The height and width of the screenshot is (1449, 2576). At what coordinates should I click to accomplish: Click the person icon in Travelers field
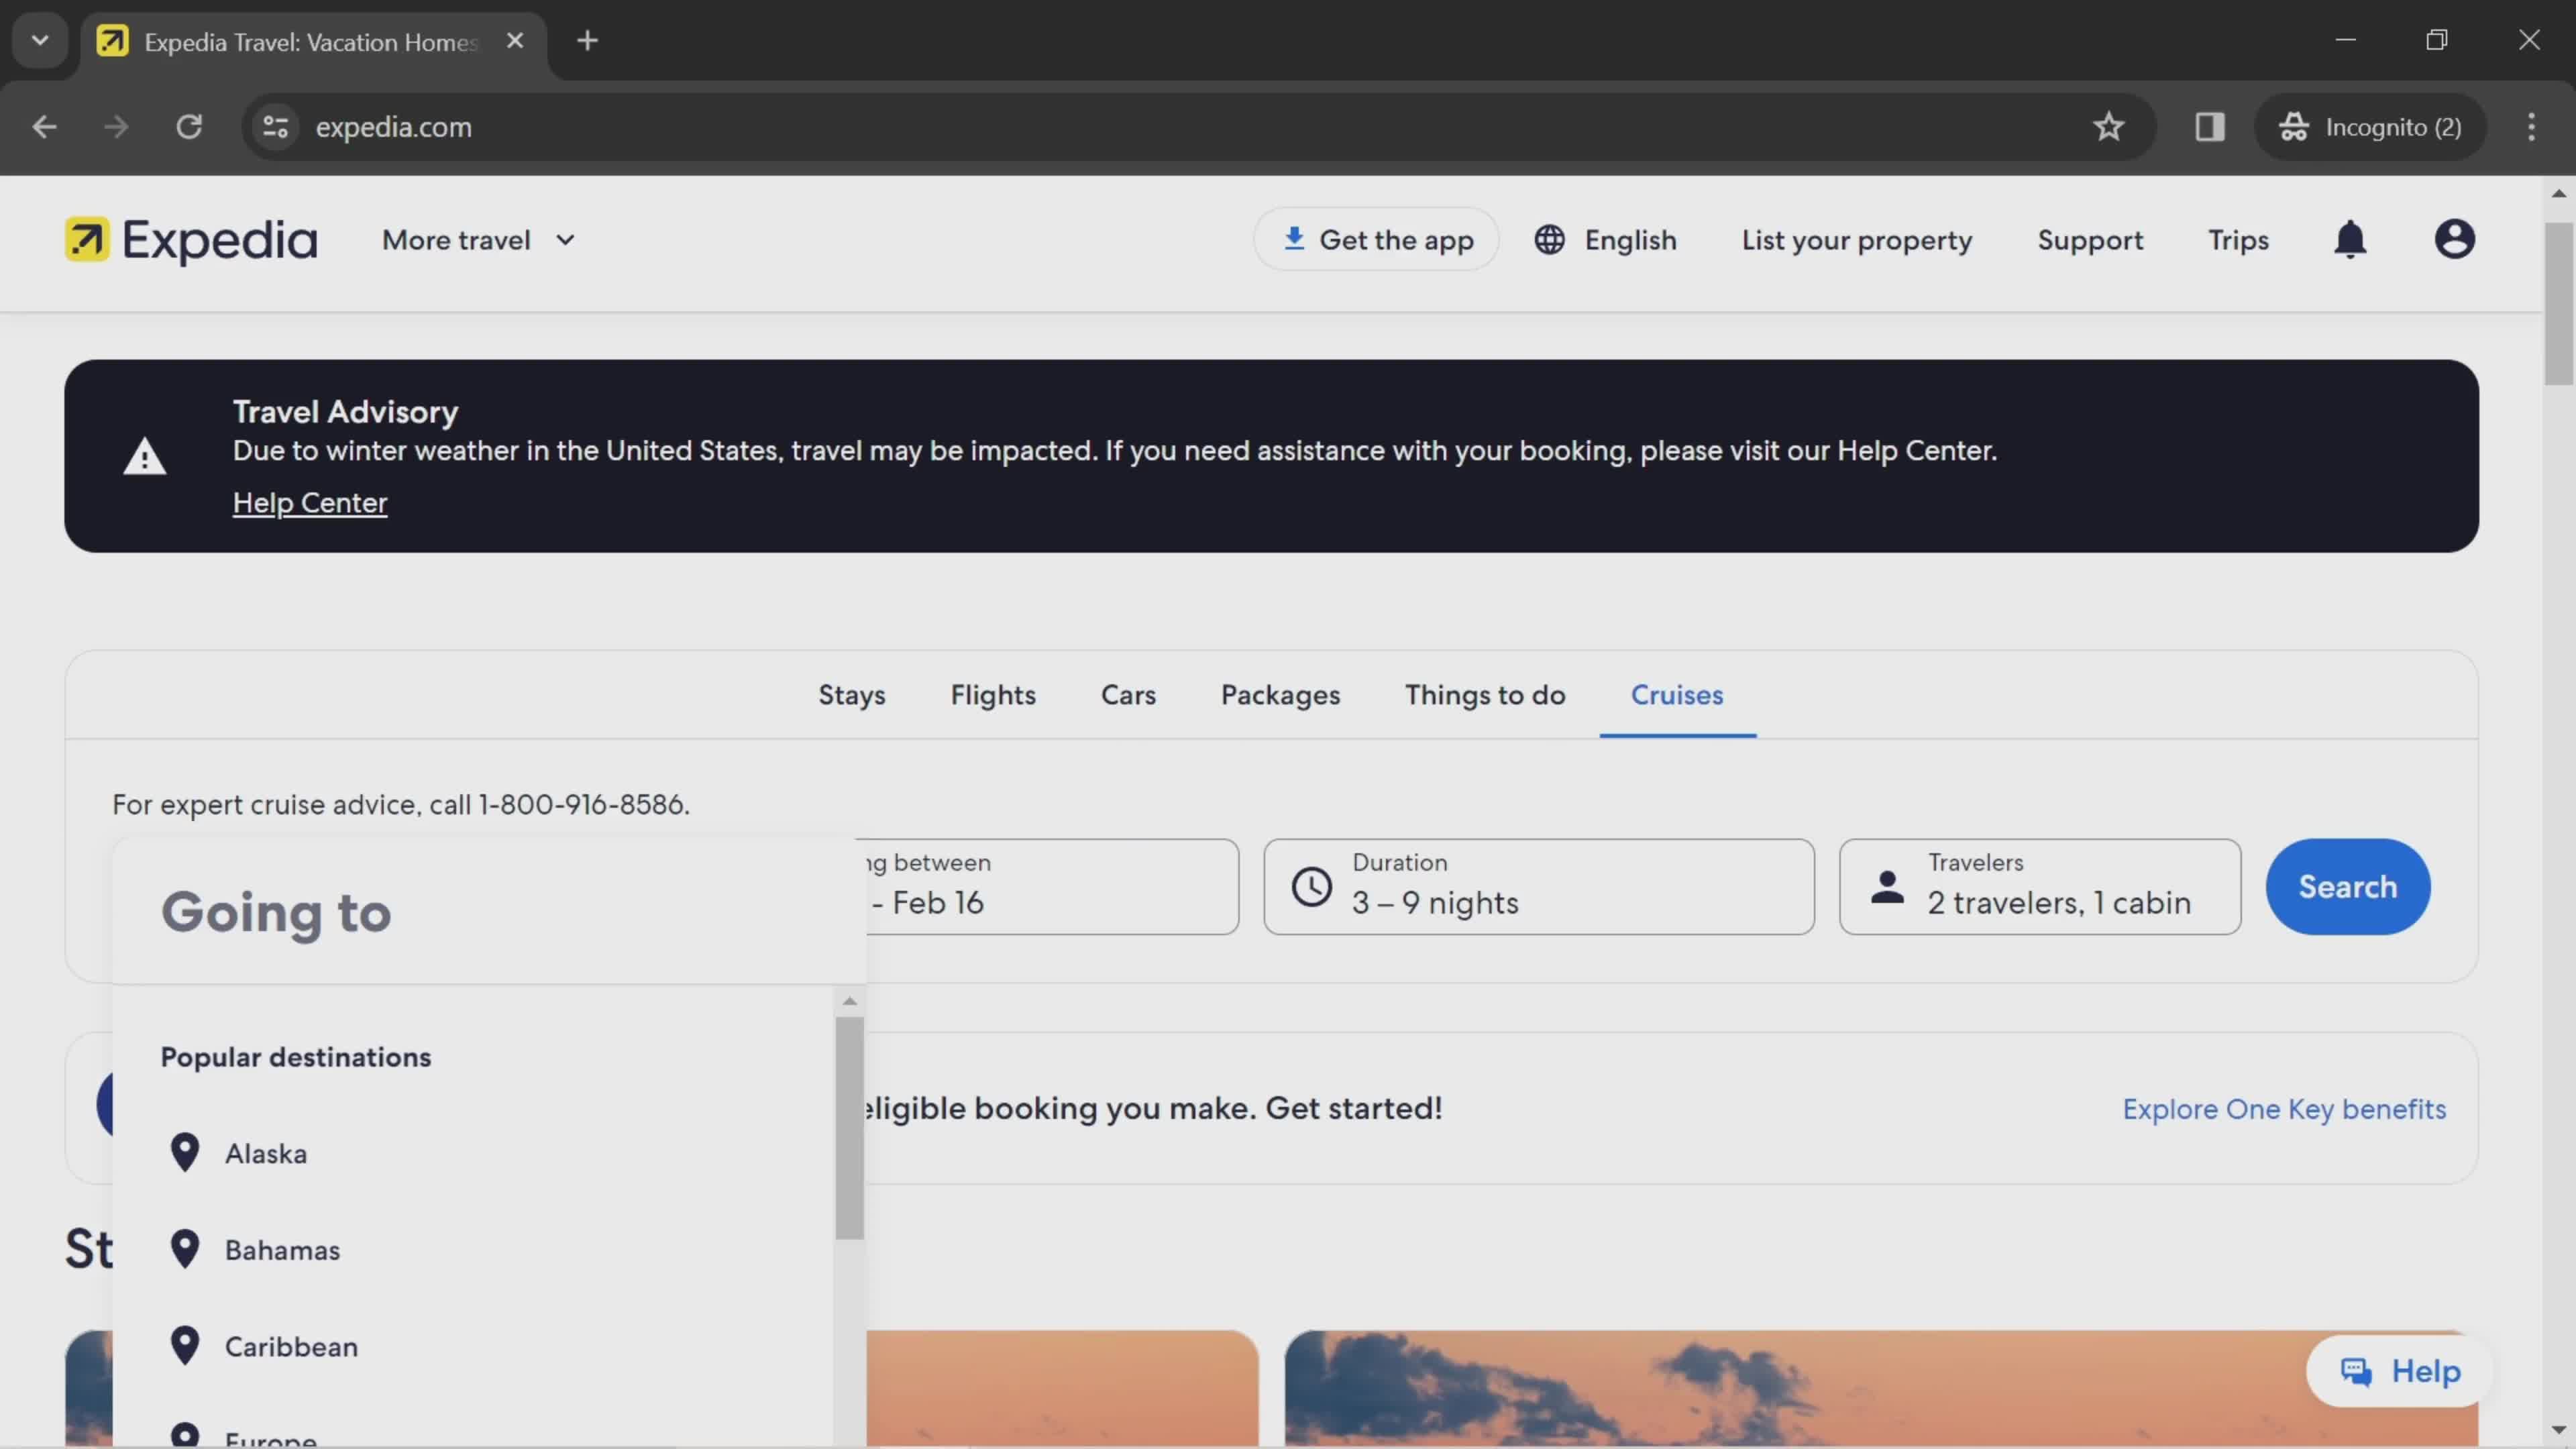(x=1887, y=887)
